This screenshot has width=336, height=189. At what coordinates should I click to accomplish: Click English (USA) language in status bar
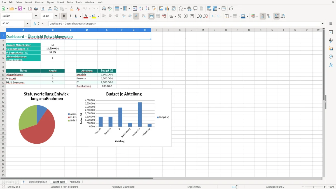coord(194,187)
